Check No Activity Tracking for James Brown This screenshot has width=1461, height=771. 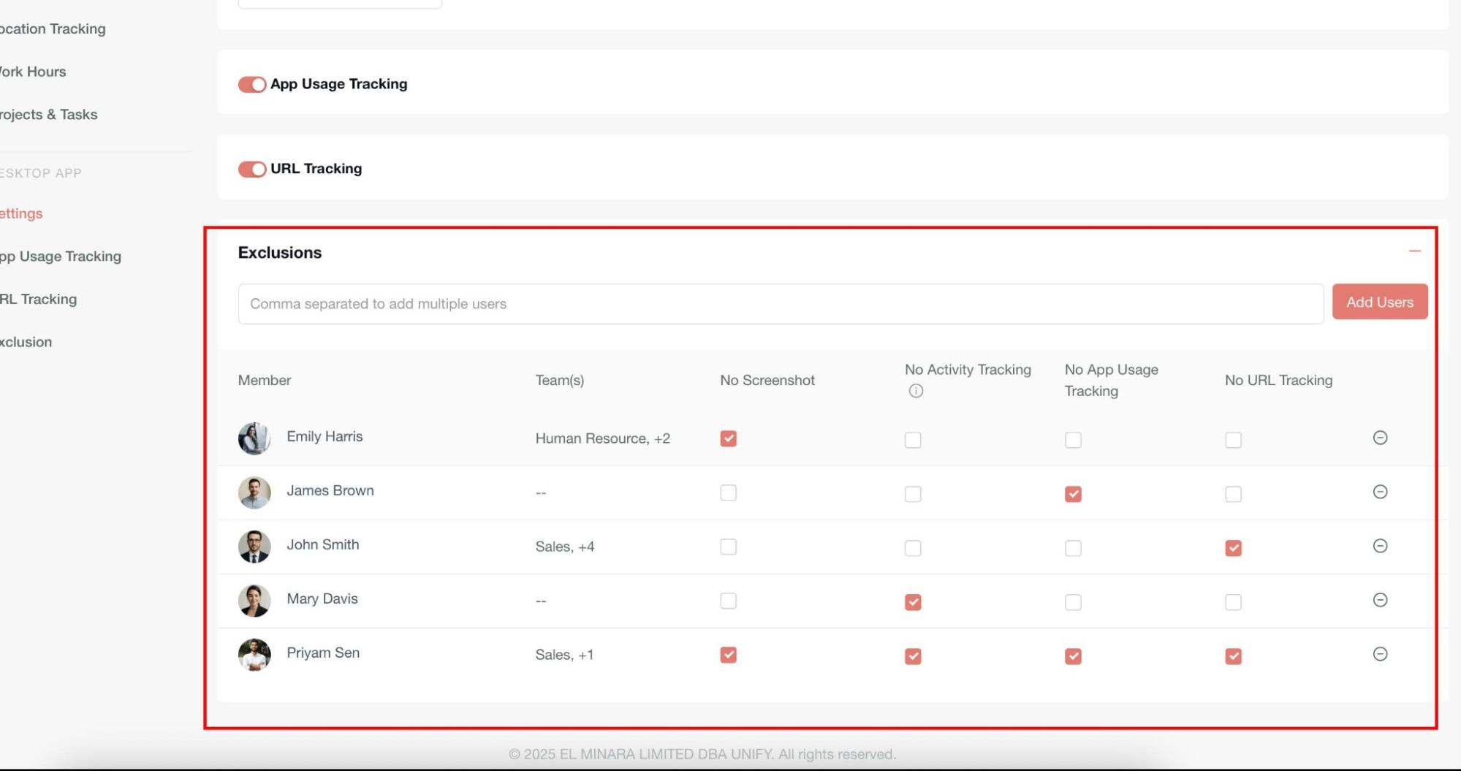pyautogui.click(x=912, y=494)
